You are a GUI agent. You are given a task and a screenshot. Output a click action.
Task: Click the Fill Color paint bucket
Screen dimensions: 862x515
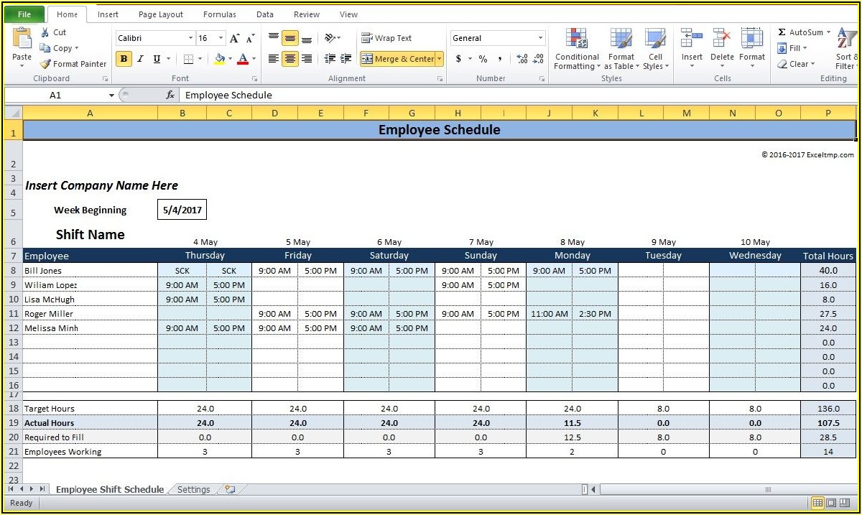(220, 59)
